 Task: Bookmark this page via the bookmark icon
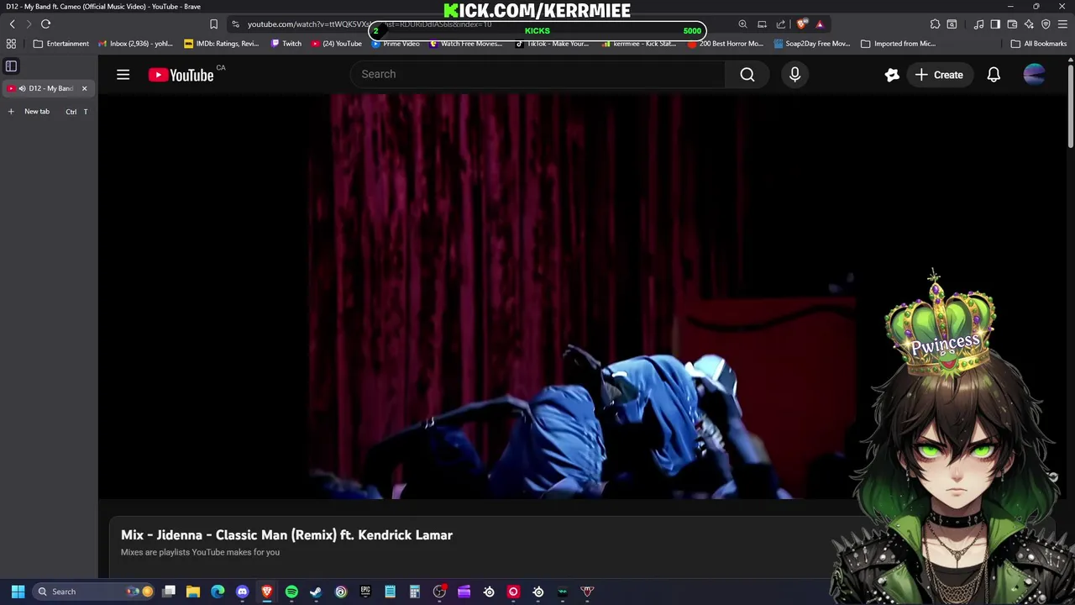pyautogui.click(x=213, y=24)
